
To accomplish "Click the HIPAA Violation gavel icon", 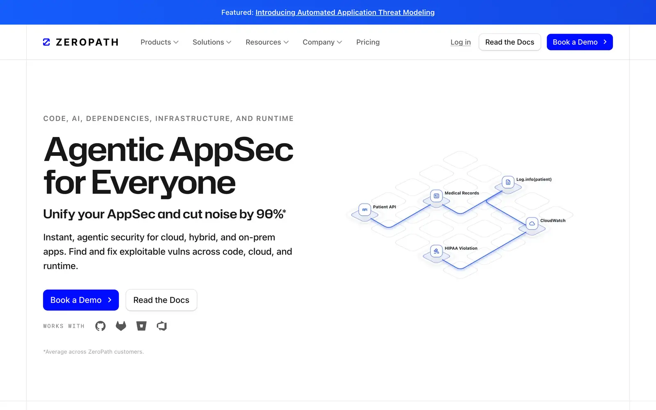I will (436, 251).
